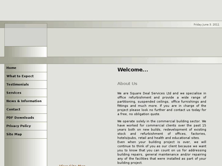Click the date 'Friday June 3, 2011'
Viewport: 222px width, 166px height.
tap(206, 25)
